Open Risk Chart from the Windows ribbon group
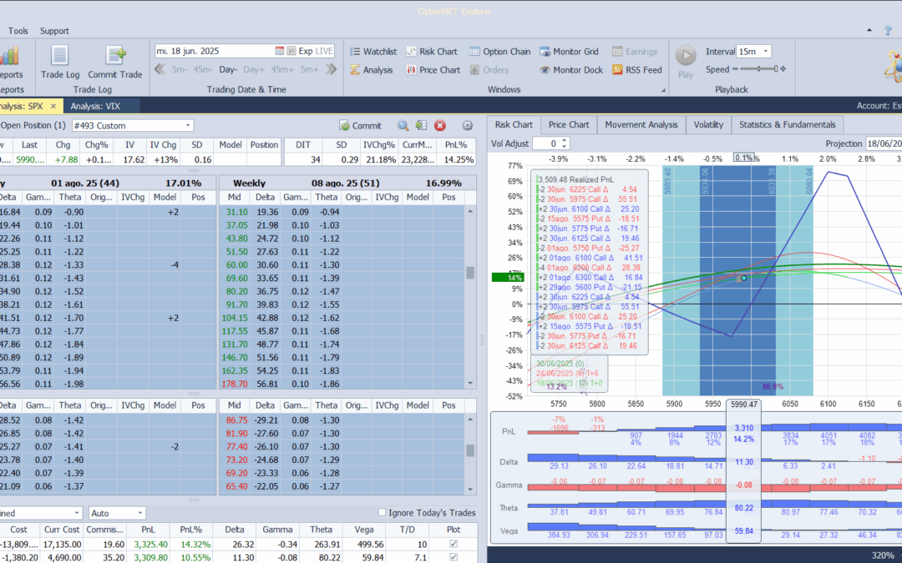Screen dimensions: 902x563 [x=432, y=51]
